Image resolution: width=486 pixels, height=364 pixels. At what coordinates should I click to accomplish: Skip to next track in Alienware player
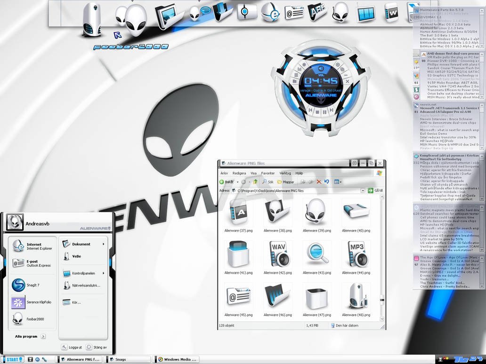[332, 110]
